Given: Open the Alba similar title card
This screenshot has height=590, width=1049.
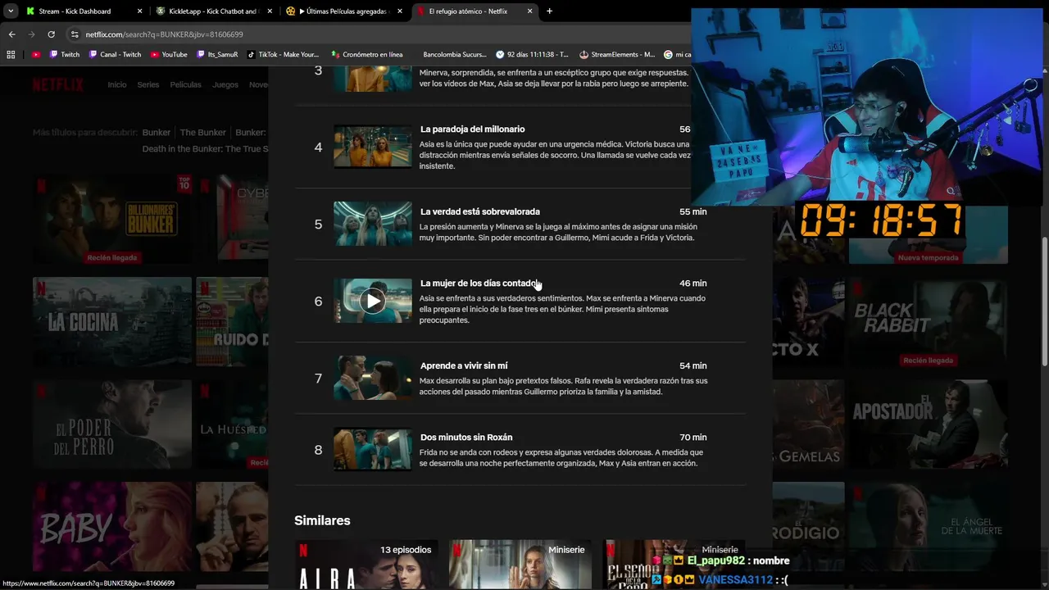Looking at the screenshot, I should coord(366,564).
